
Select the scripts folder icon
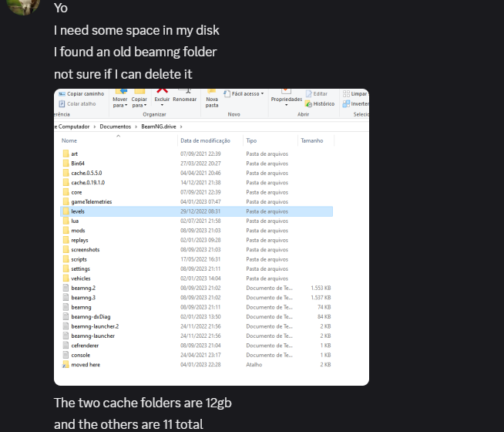(x=66, y=259)
